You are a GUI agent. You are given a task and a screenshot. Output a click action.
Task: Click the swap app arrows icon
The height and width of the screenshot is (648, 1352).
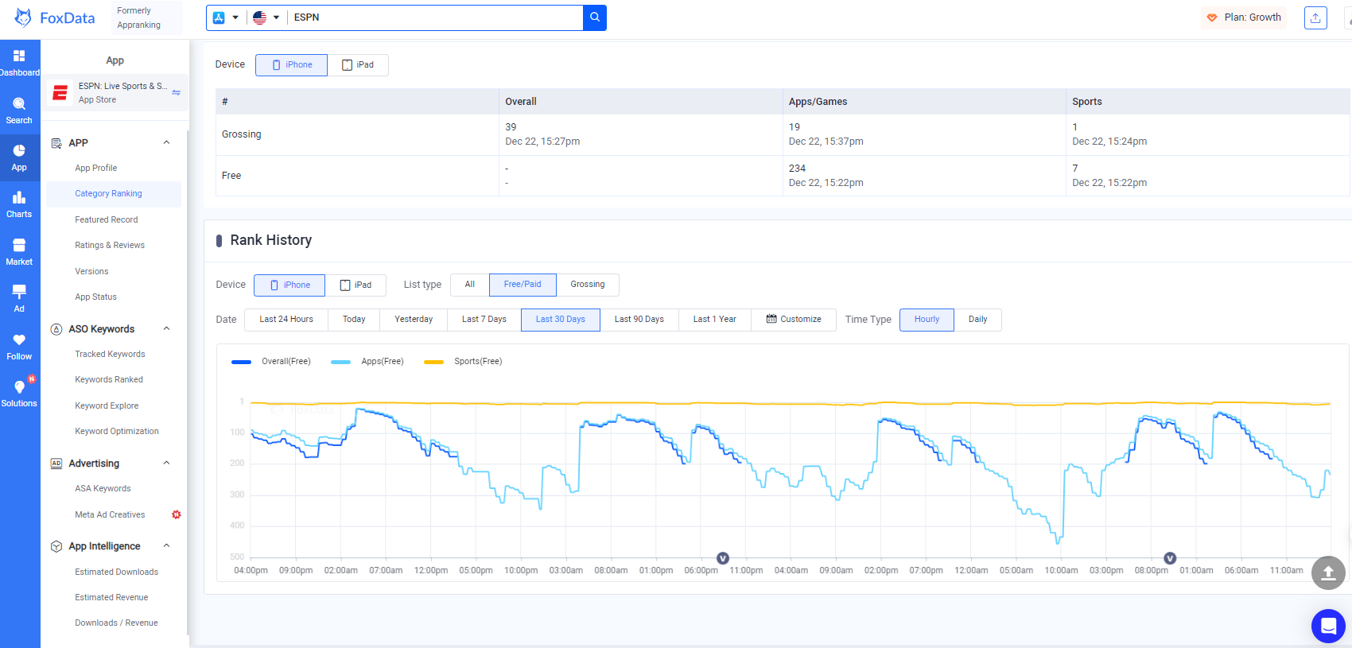[177, 93]
